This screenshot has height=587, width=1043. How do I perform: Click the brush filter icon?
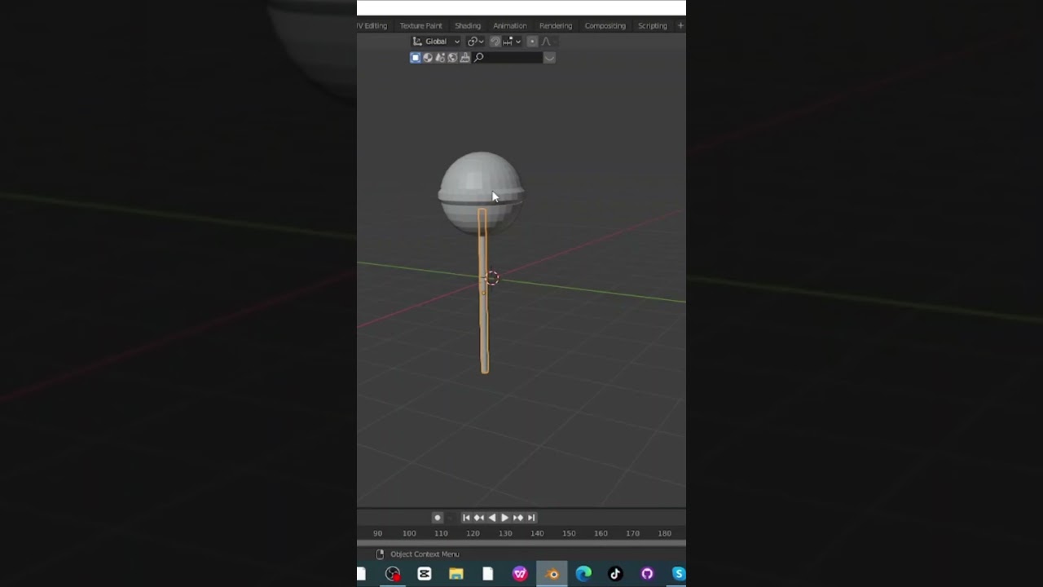(x=464, y=58)
